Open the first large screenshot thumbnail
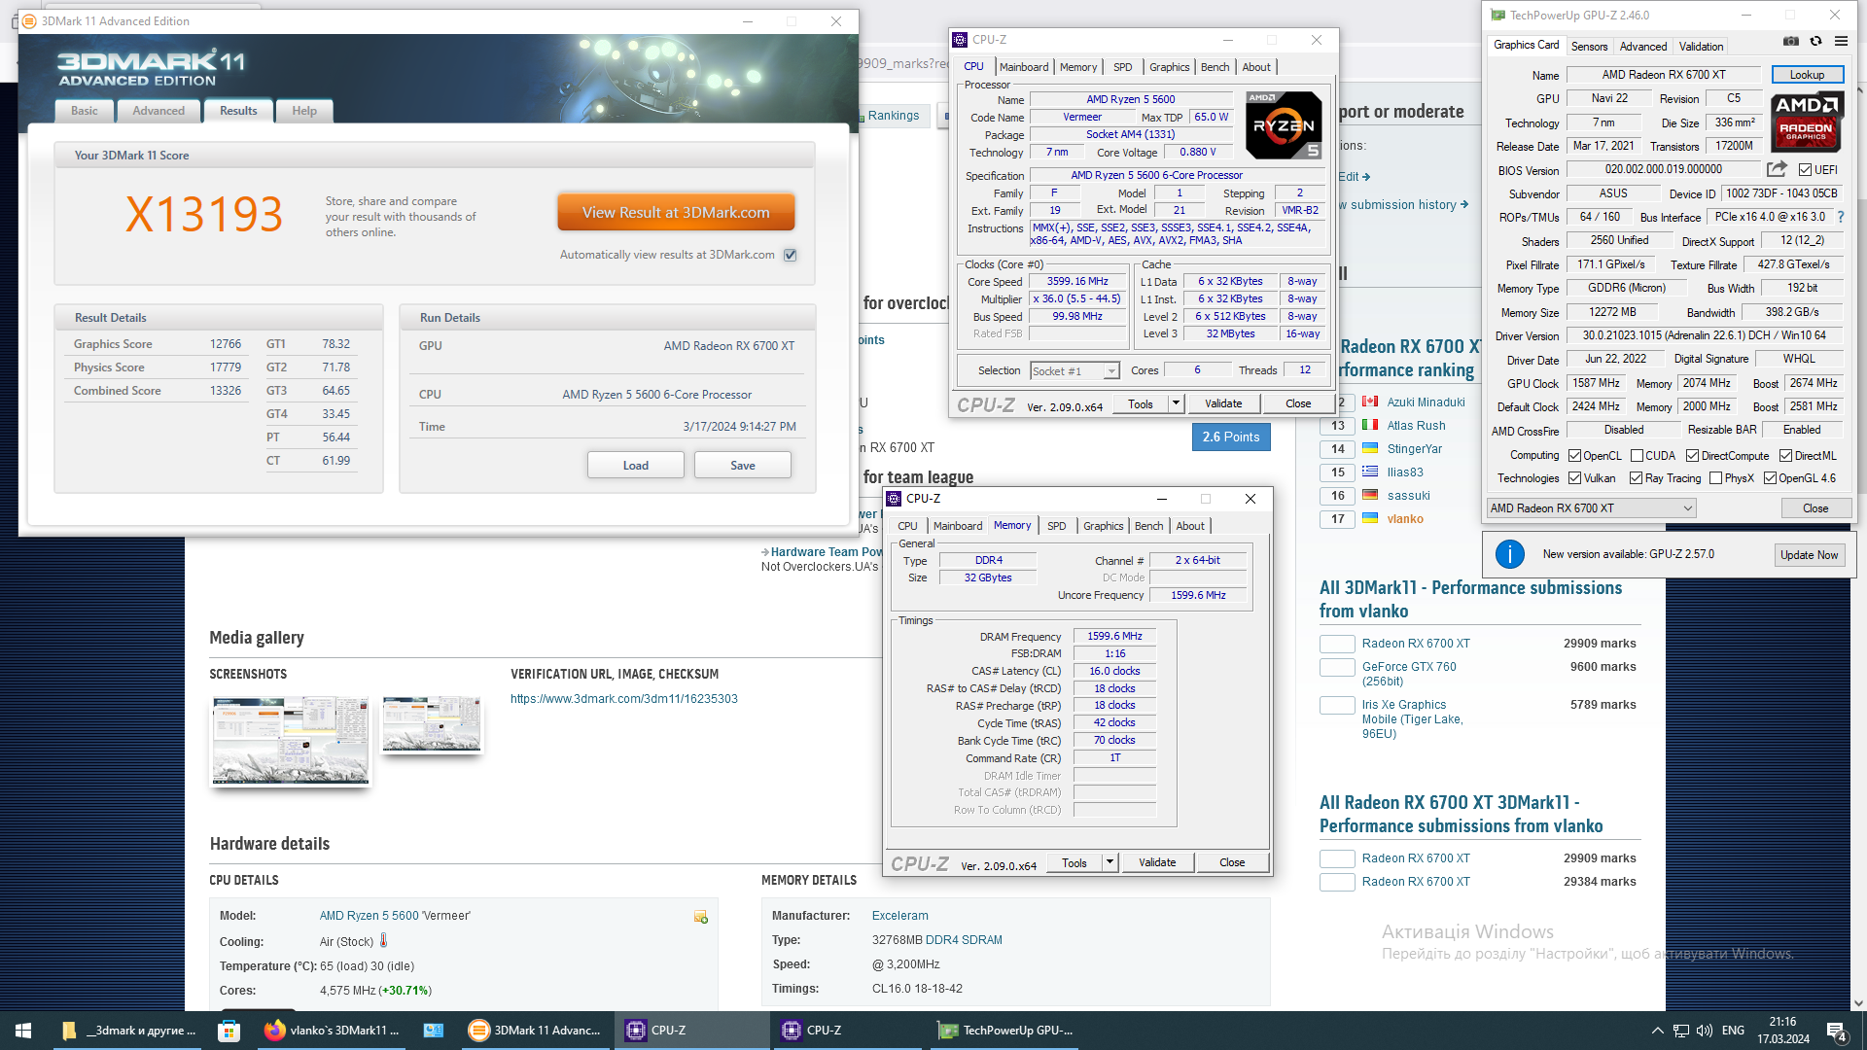 291,741
